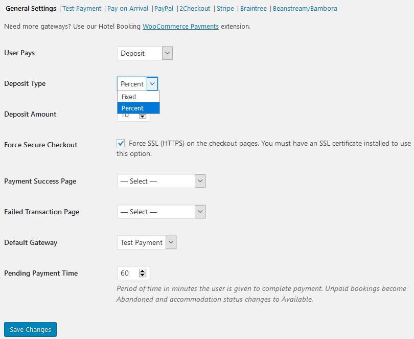Collapse the Deposit Type dropdown arrow

pos(152,84)
